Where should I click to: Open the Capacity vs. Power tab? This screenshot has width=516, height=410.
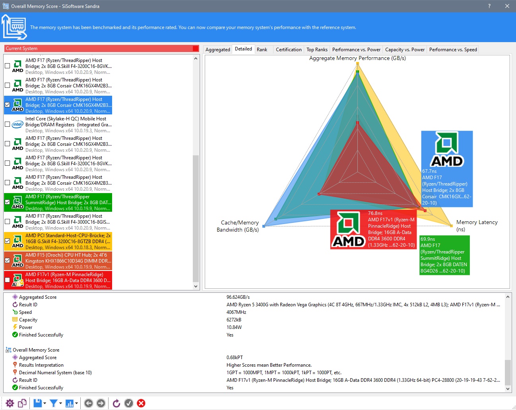(405, 50)
